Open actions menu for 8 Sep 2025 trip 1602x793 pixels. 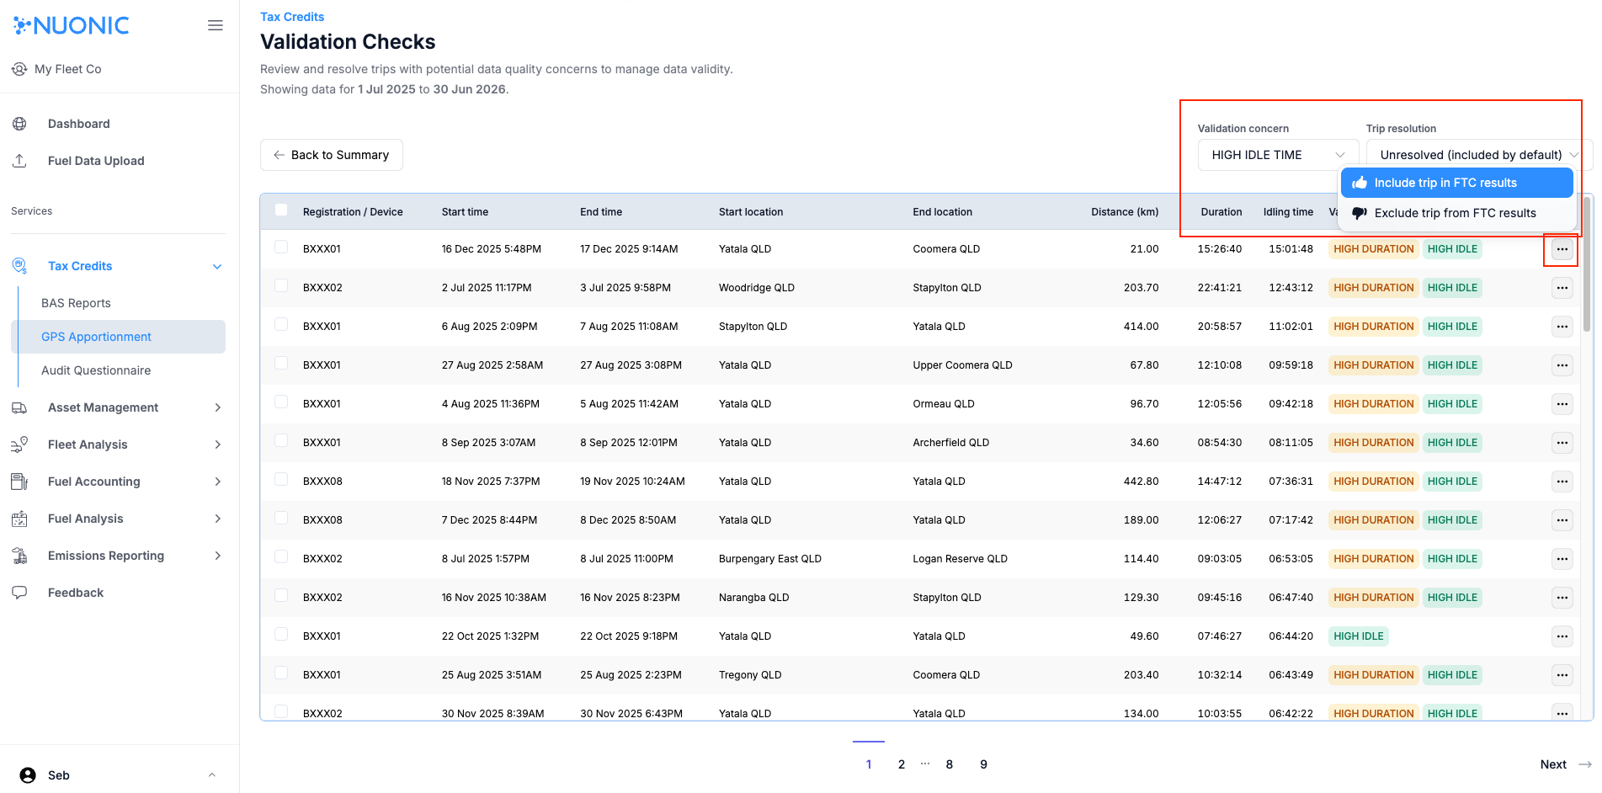[1562, 443]
